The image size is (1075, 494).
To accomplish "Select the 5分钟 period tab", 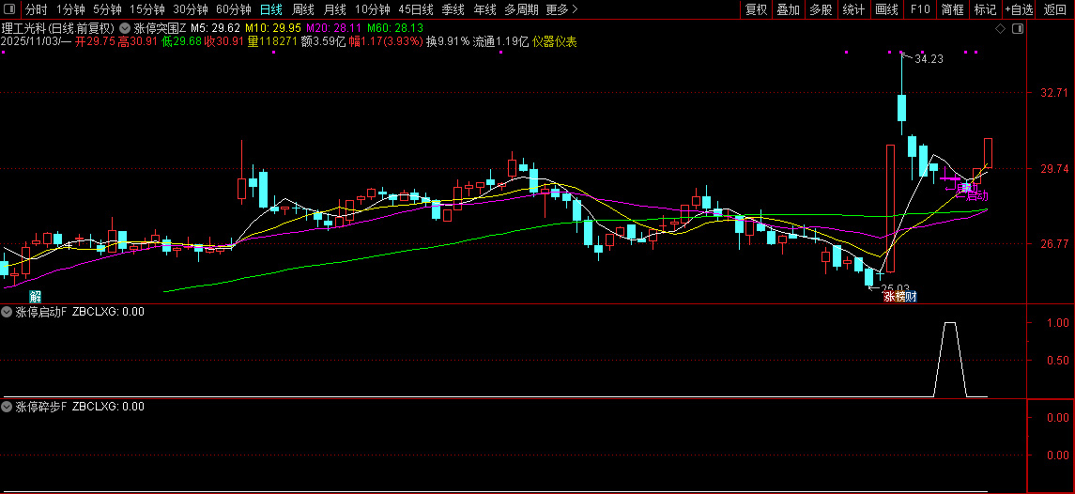I will click(107, 9).
